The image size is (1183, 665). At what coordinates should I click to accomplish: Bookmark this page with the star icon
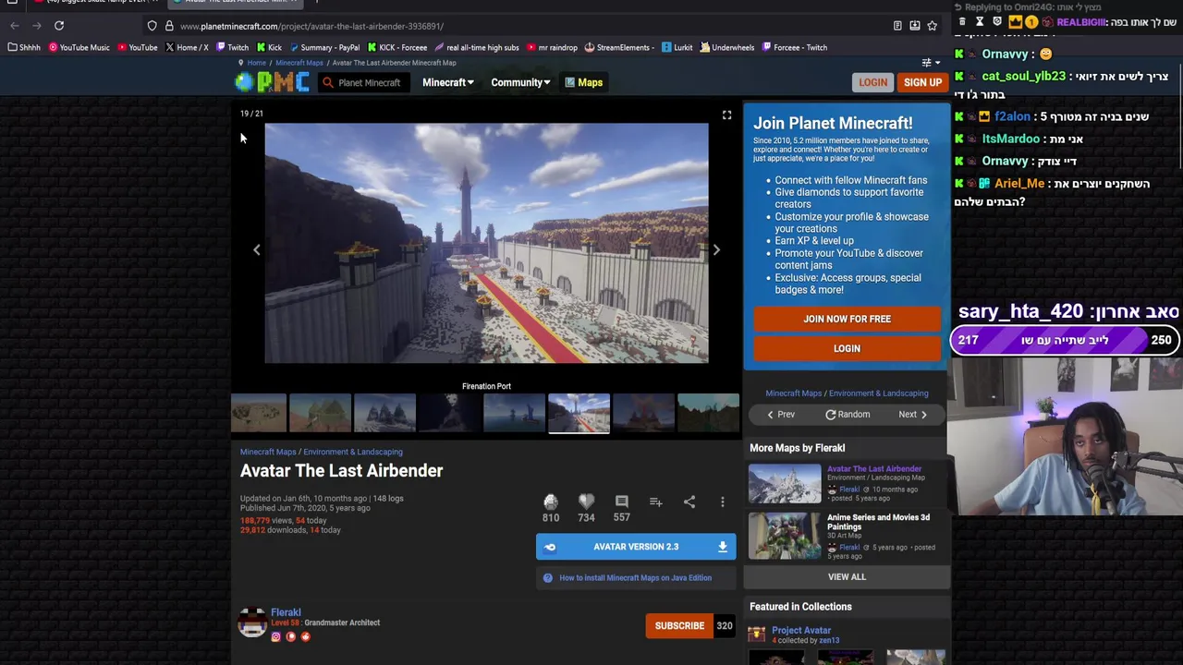(933, 26)
